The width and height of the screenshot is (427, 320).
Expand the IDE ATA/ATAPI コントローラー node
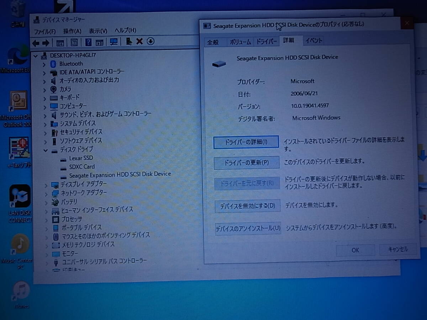(x=44, y=73)
